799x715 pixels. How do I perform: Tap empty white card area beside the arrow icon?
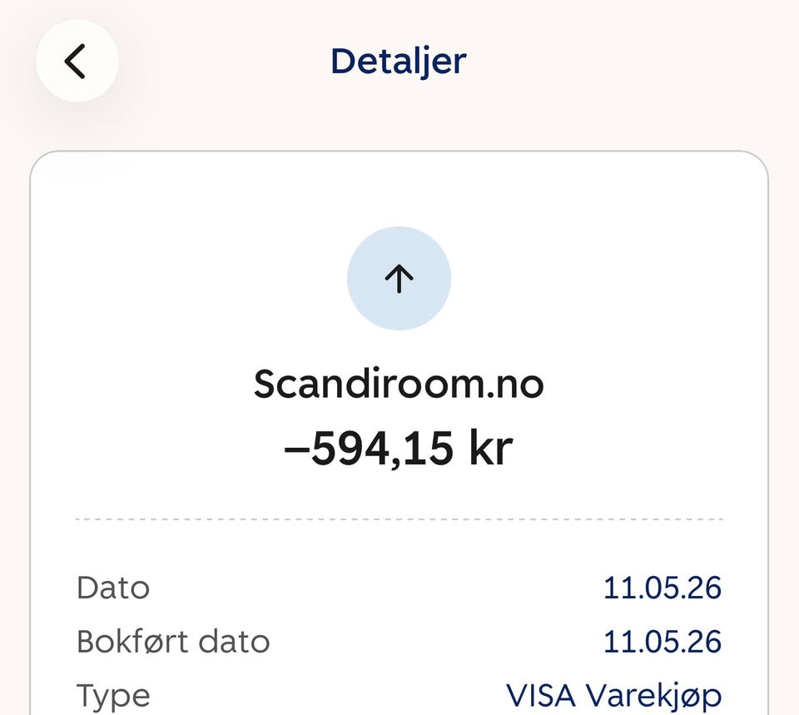pyautogui.click(x=586, y=278)
